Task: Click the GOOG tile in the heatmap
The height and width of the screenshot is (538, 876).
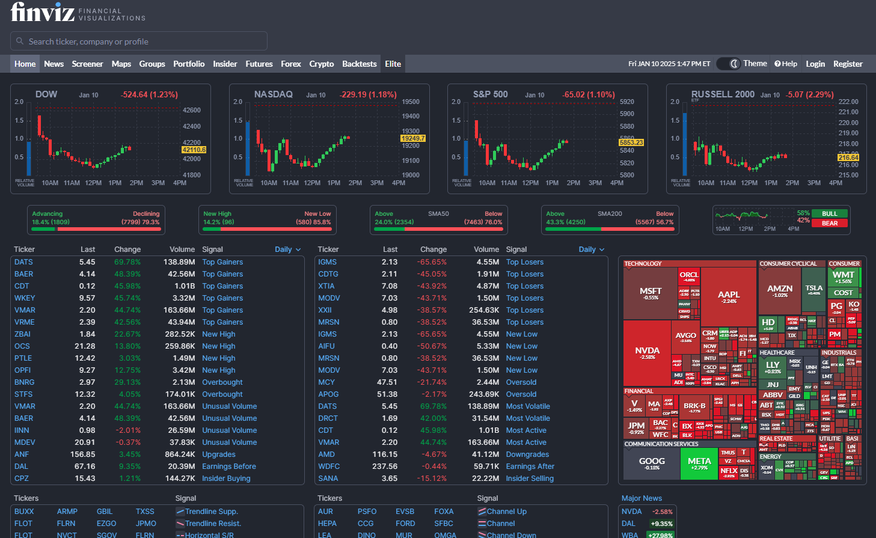Action: 652,463
